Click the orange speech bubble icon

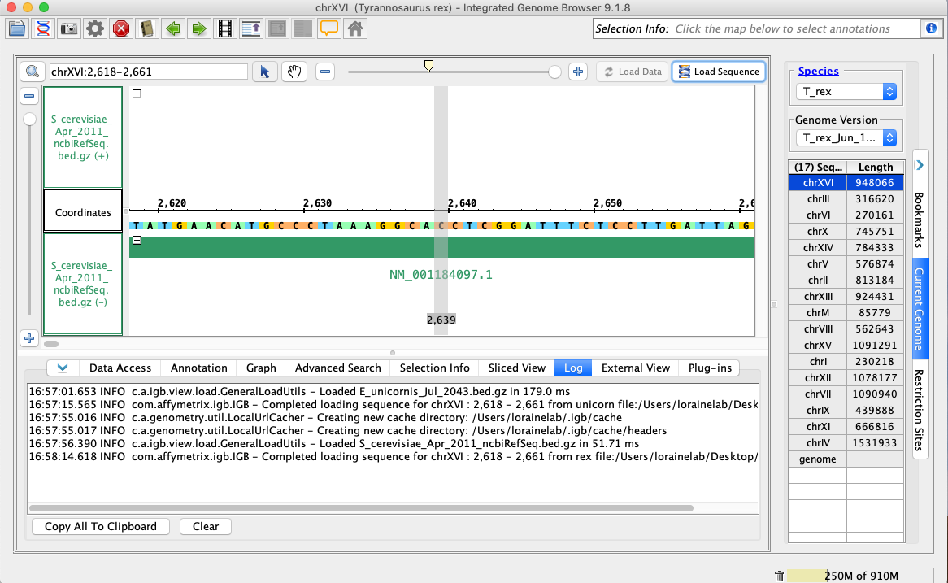click(329, 28)
